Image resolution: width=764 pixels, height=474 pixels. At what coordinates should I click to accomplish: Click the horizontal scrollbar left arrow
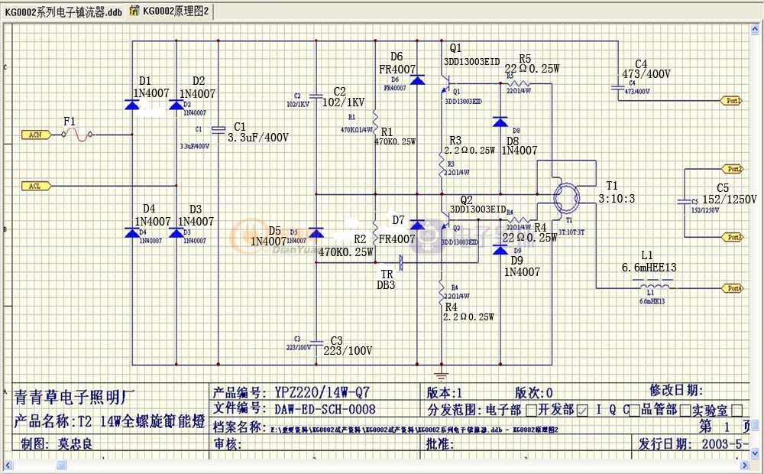[8, 466]
